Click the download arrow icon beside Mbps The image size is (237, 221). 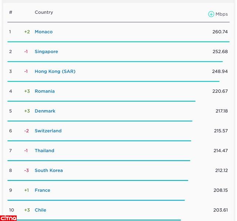tap(211, 14)
